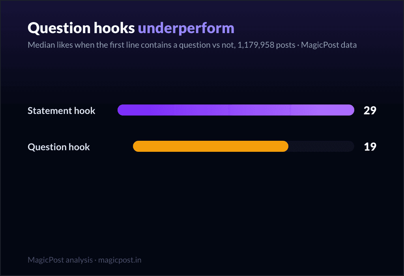Image resolution: width=404 pixels, height=276 pixels.
Task: Click the word "hooks" in the main title
Action: click(114, 28)
